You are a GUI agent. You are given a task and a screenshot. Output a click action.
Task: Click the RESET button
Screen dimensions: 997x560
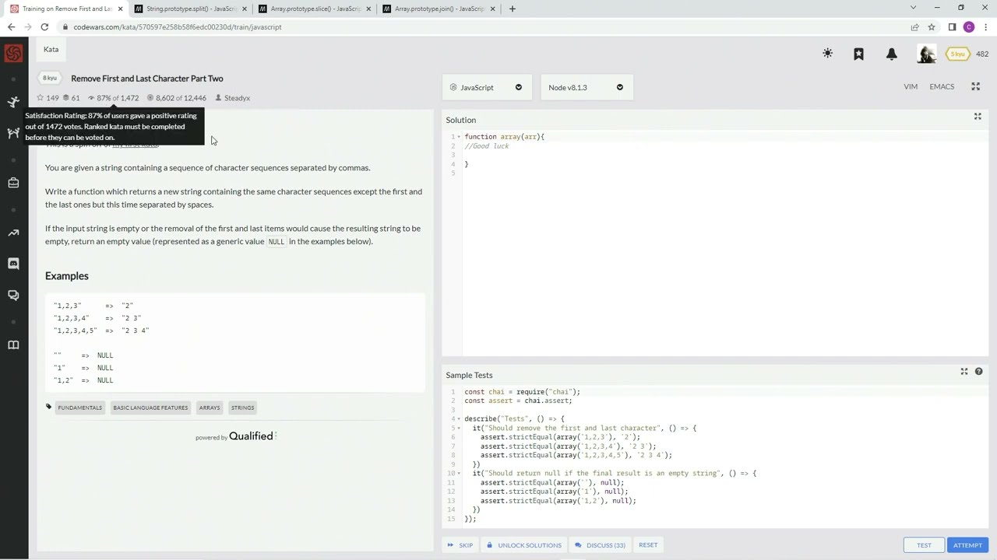pyautogui.click(x=648, y=545)
